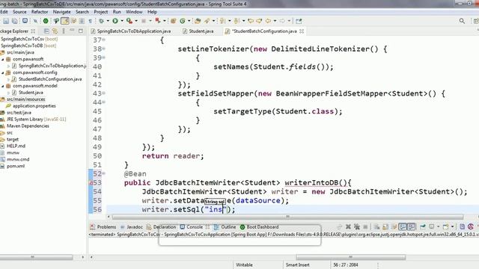479x269 pixels.
Task: Click the Save toolbar icon
Action: 6,21
